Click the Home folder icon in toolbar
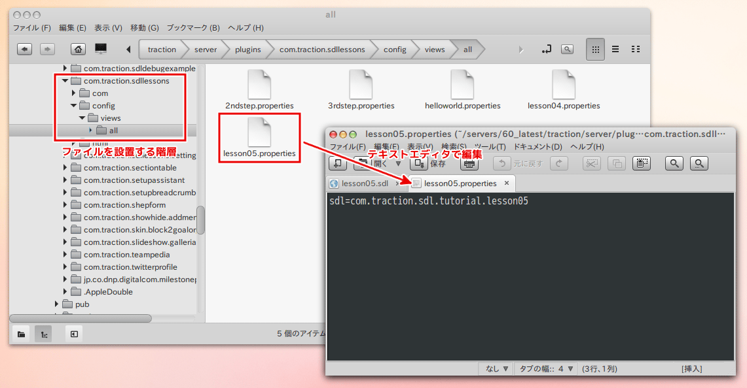This screenshot has height=388, width=747. 79,49
